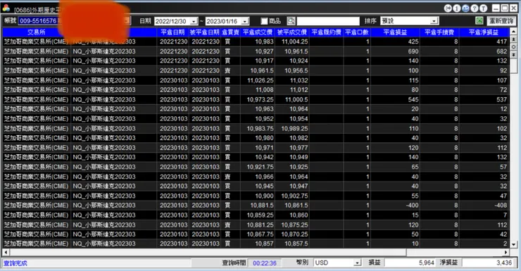Screen dimensions: 521x271
Task: Click the arrow export icon in title bar
Action: click(448, 8)
